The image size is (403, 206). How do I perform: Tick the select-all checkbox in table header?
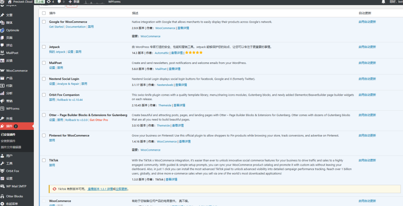[44, 13]
